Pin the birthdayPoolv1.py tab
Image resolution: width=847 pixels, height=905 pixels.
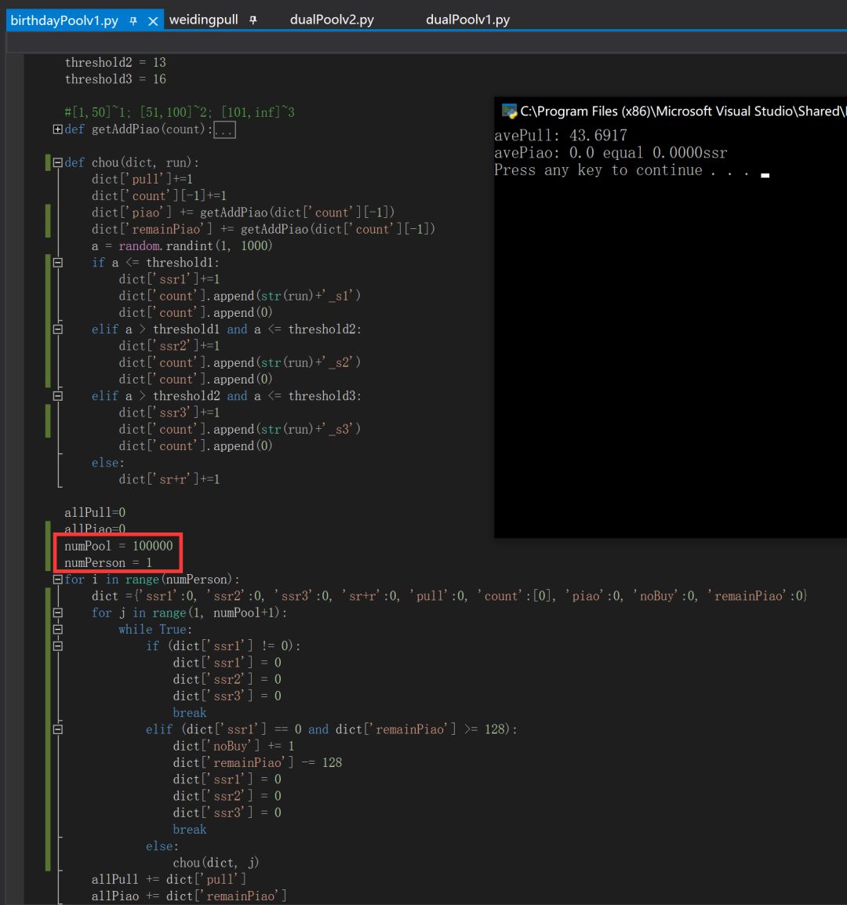point(133,20)
